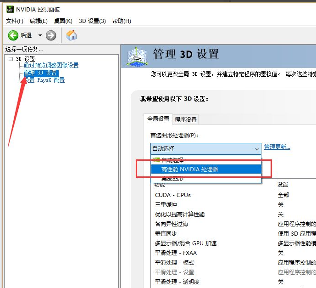
Task: Select 平滑处理 - 透明度 row
Action: tap(233, 282)
